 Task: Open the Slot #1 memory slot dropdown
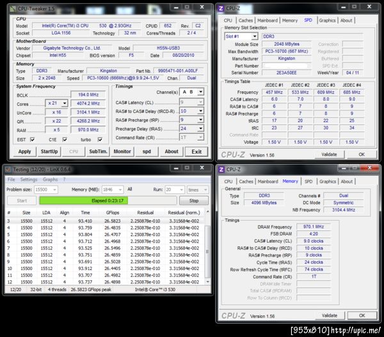(x=253, y=36)
